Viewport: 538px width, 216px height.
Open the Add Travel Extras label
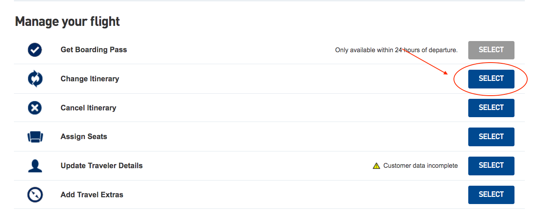tap(92, 195)
